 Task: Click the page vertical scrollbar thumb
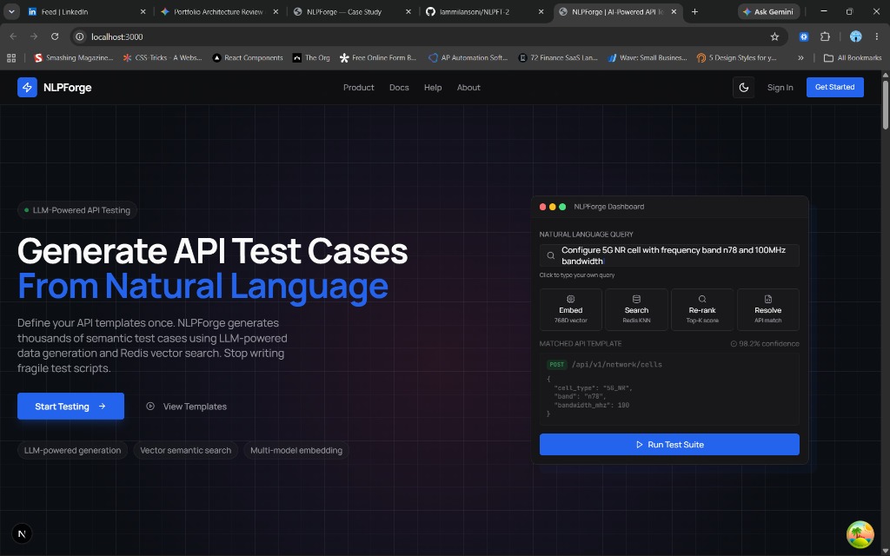coord(886,105)
